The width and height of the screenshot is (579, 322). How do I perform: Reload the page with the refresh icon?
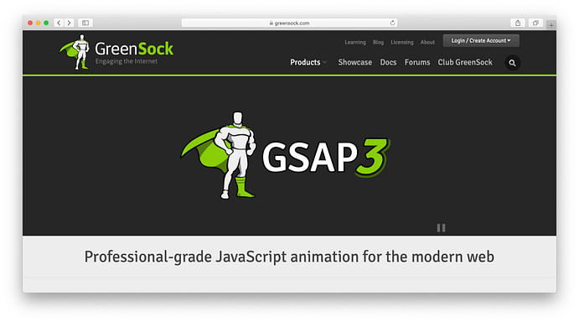pos(392,23)
